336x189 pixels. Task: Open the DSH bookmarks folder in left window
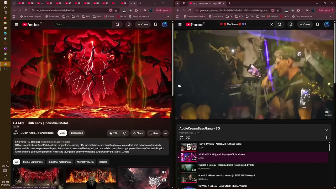pos(86,16)
